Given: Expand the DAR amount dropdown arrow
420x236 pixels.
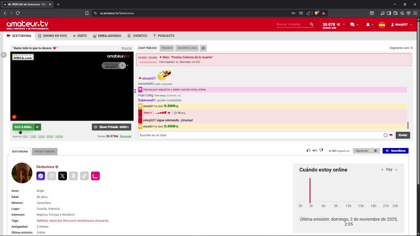Looking at the screenshot, I should pyautogui.click(x=37, y=127).
